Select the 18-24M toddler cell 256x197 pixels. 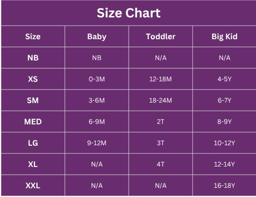pyautogui.click(x=161, y=100)
